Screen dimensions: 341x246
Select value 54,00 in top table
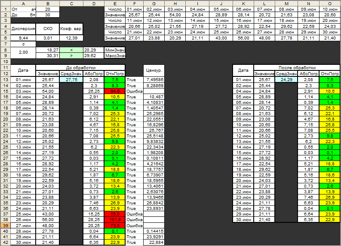(175, 15)
